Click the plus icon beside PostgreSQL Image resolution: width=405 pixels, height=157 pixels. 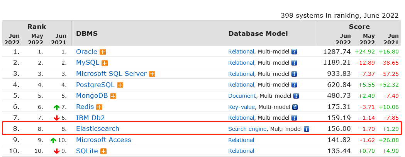tap(120, 85)
